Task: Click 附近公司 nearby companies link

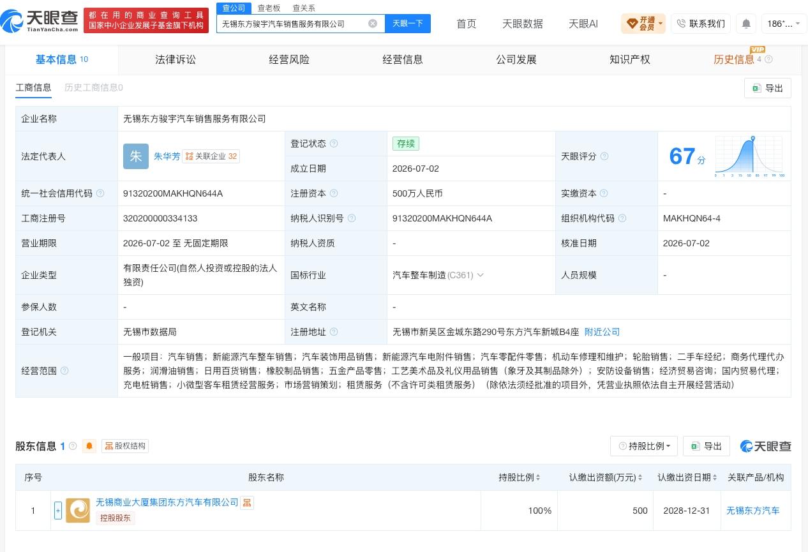Action: tap(602, 332)
